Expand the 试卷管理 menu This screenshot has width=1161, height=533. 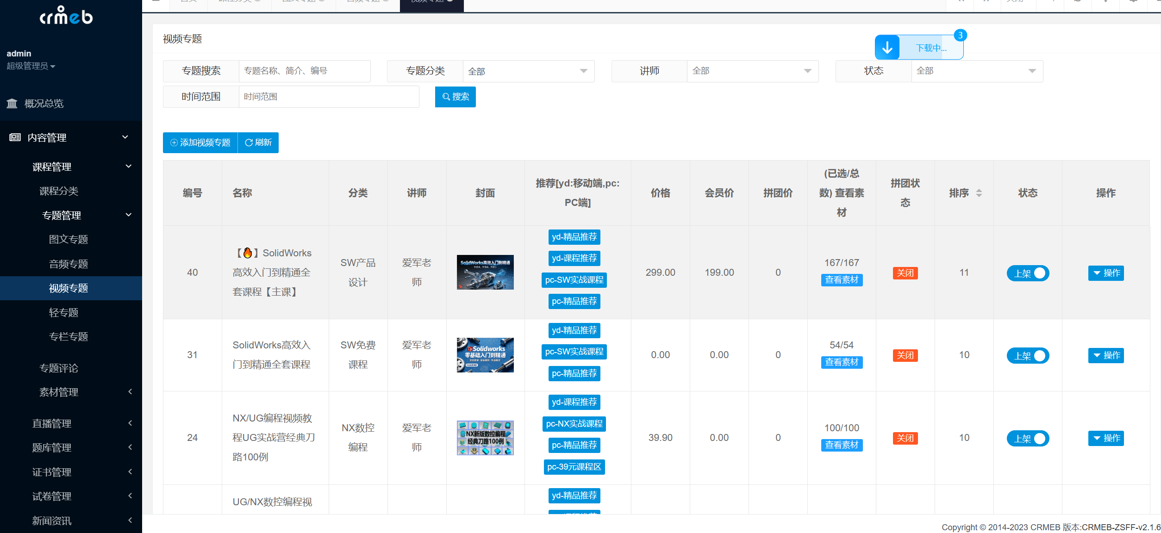[130, 496]
